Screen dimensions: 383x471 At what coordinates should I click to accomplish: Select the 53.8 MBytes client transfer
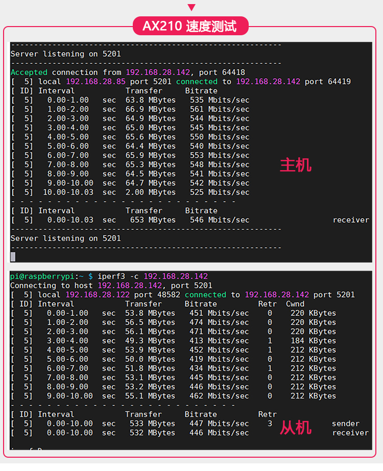tap(150, 313)
